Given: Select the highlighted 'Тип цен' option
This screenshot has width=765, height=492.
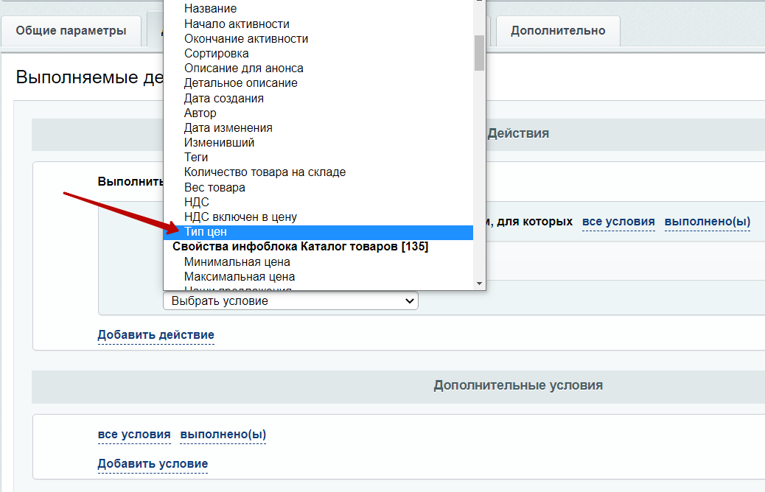Looking at the screenshot, I should pyautogui.click(x=318, y=232).
